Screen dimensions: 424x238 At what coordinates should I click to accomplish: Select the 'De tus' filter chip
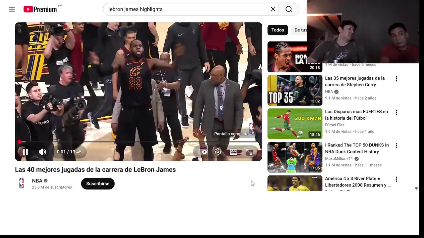pyautogui.click(x=299, y=30)
